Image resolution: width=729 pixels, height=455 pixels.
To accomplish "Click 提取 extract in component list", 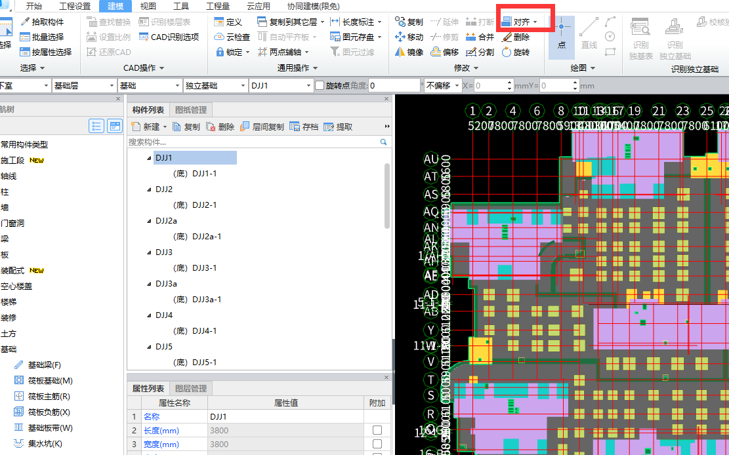I will (339, 127).
